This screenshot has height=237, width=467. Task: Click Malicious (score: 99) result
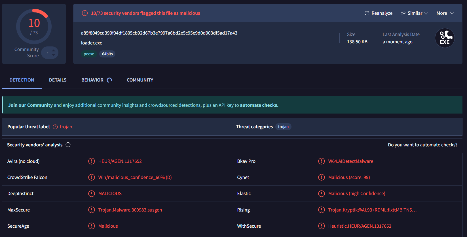point(349,177)
